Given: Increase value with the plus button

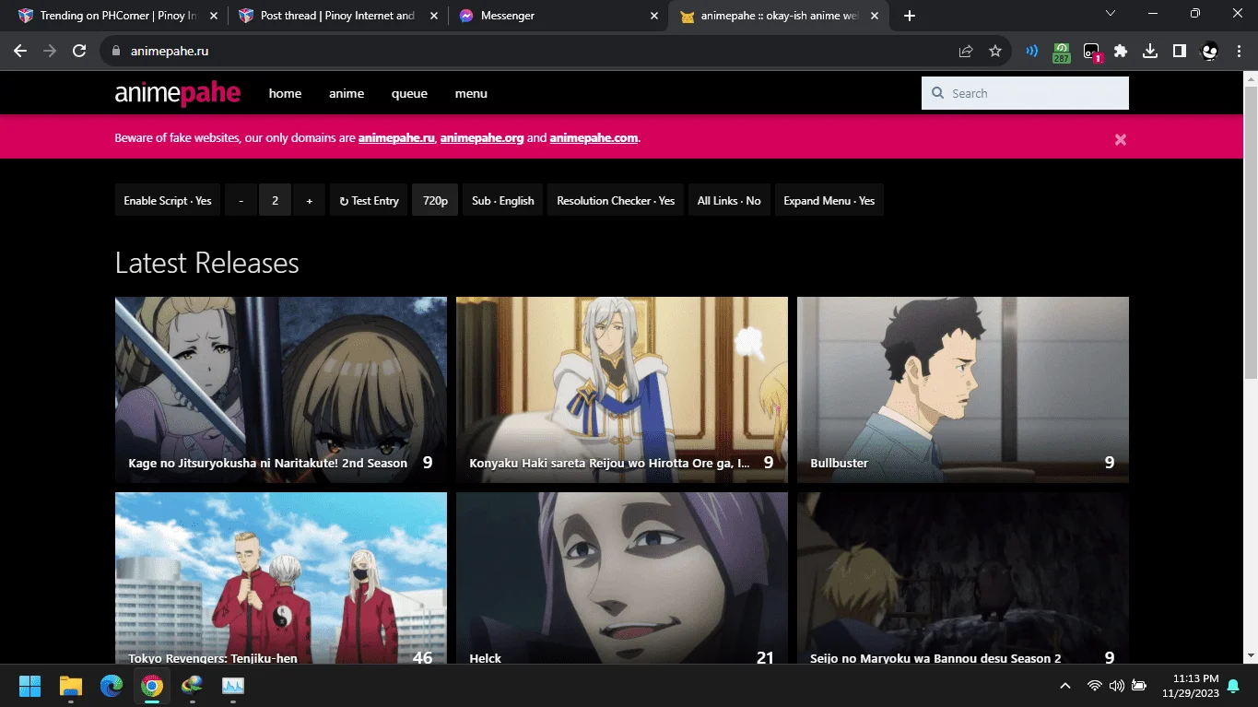Looking at the screenshot, I should [x=310, y=200].
